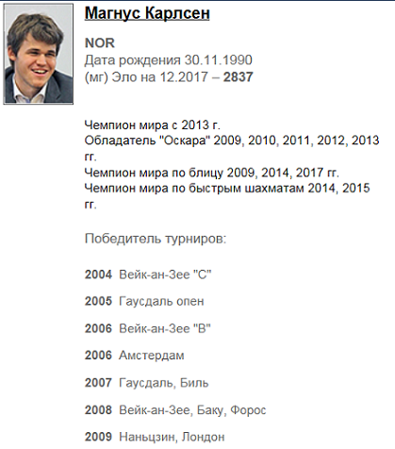
Task: Select the 2008 Вейк-ан-Зее, Баку, Форос entry
Action: tap(175, 410)
